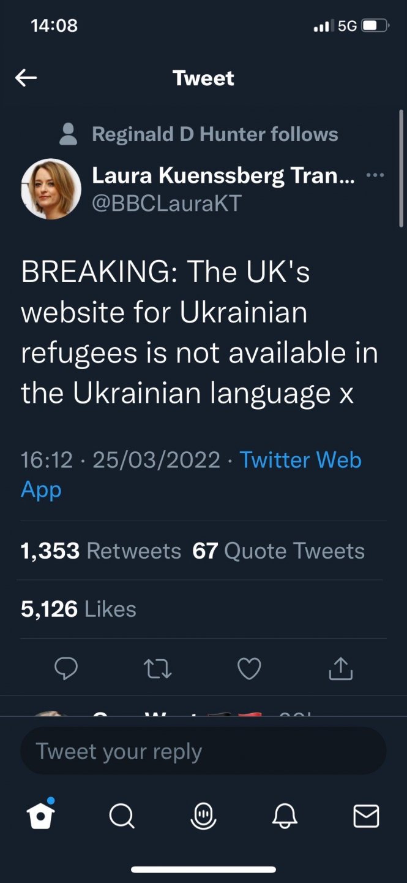Go to Home tab in bottom bar
Viewport: 407px width, 883px height.
[x=41, y=816]
